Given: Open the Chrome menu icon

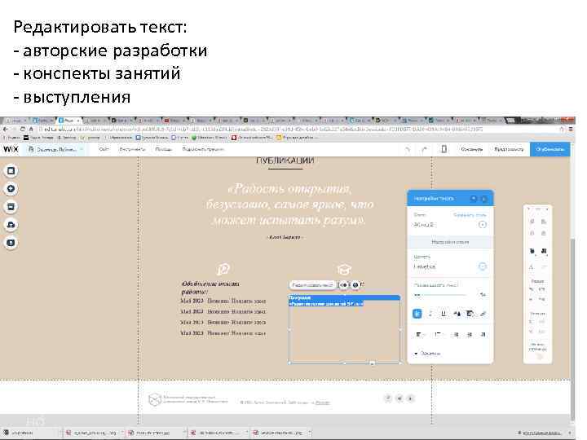Looking at the screenshot, I should 571,129.
